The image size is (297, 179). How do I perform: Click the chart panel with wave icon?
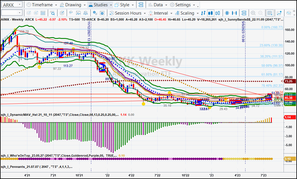click(78, 13)
